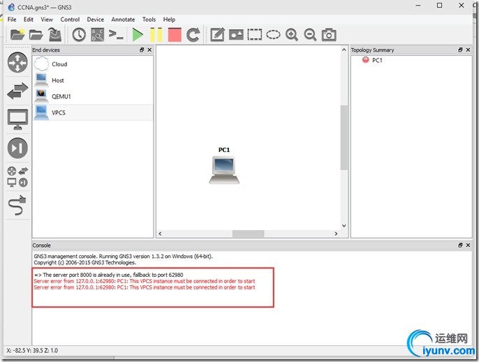Browse end devices monitor icon
Viewport: 479px width, 362px height.
17,119
